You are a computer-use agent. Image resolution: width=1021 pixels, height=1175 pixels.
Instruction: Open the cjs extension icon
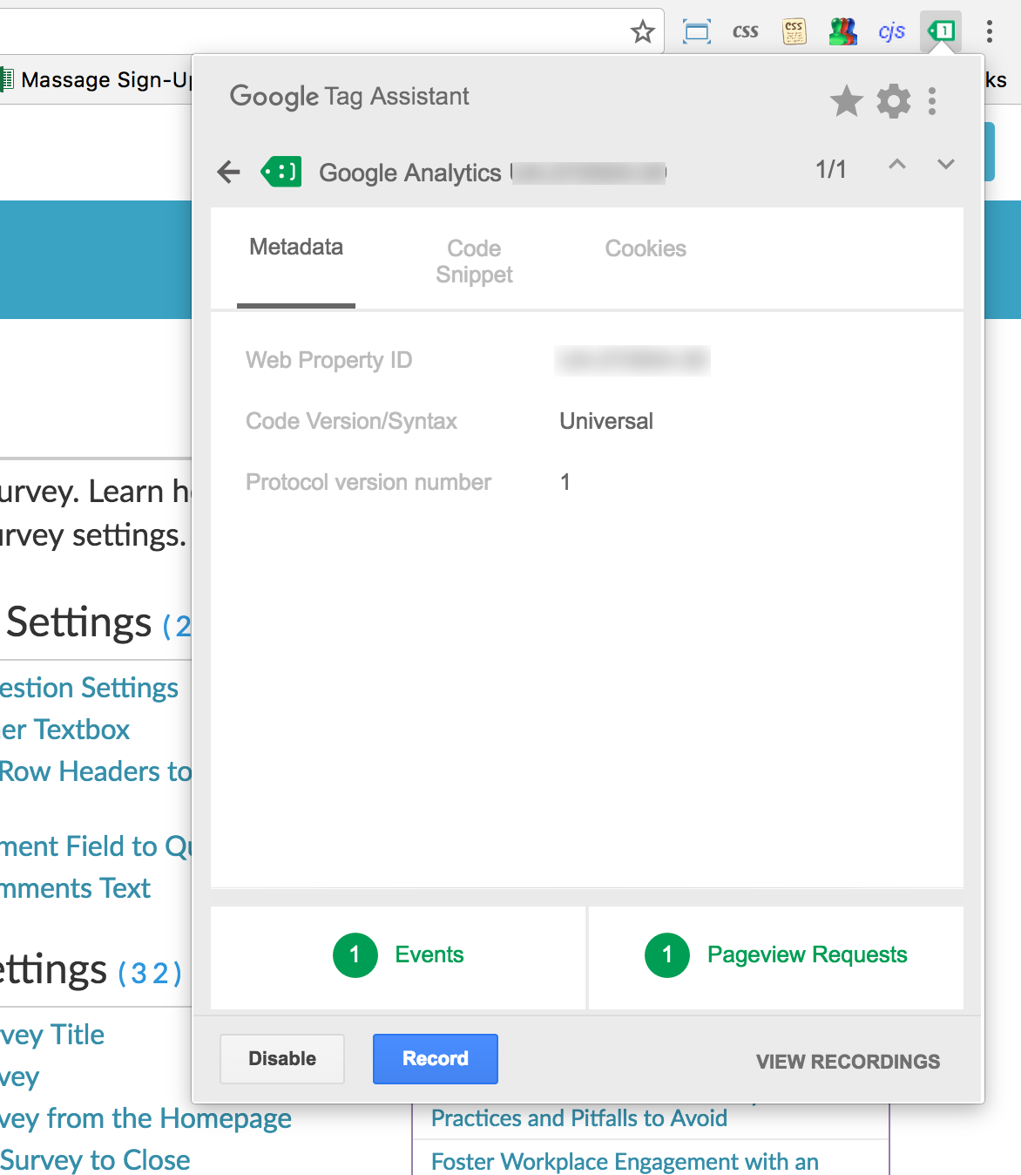pyautogui.click(x=891, y=32)
